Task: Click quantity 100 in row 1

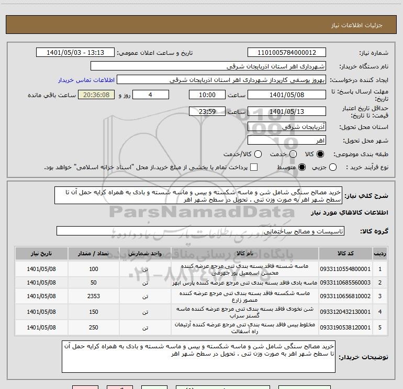Action: click(94, 269)
